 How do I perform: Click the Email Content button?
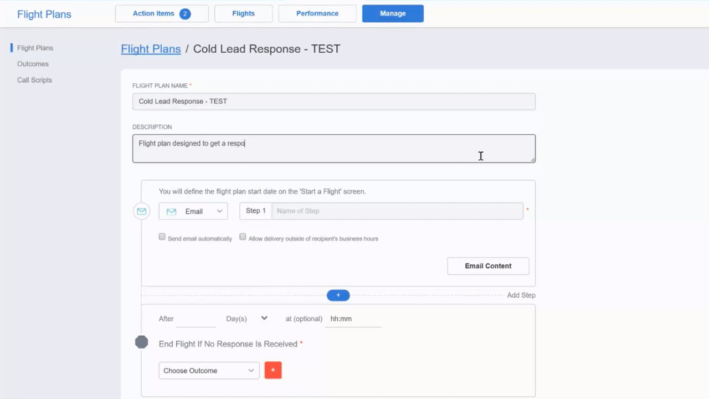pos(488,266)
